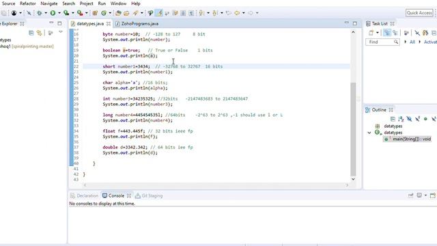Click the Debug bug icon in toolbar
437x246 pixels.
point(40,13)
